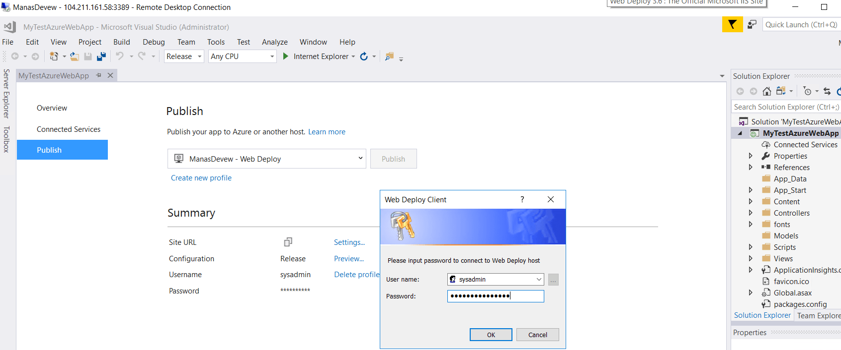Click the Quick Launch search box
This screenshot has width=841, height=350.
pyautogui.click(x=801, y=24)
